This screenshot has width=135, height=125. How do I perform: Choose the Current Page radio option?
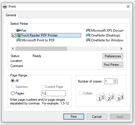[x=43, y=87]
